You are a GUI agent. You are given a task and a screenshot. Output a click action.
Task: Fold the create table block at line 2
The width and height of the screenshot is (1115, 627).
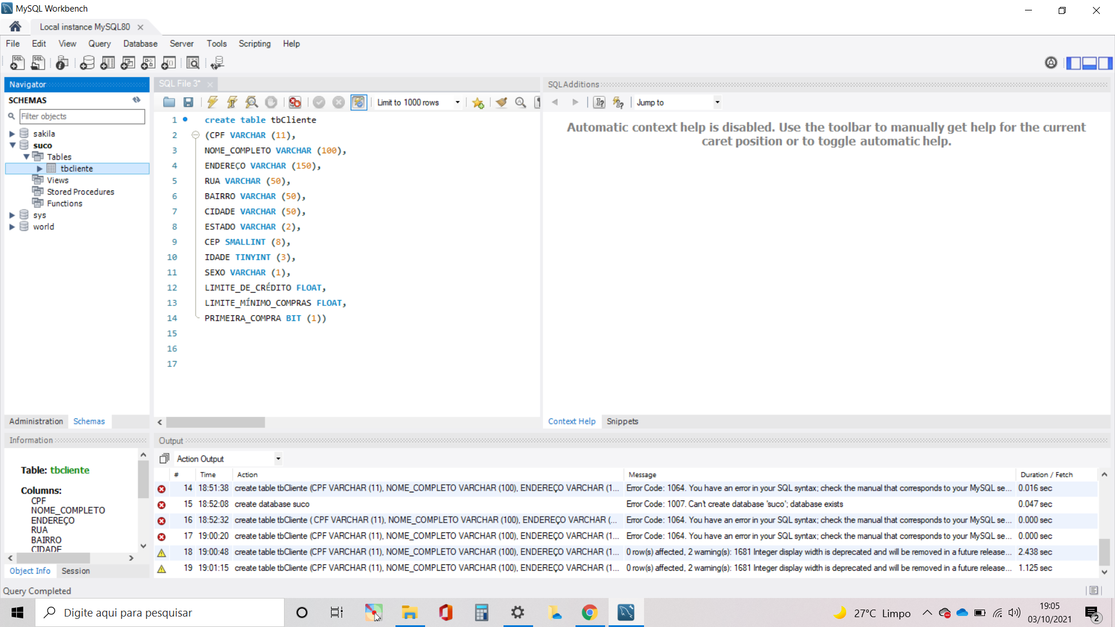(195, 135)
